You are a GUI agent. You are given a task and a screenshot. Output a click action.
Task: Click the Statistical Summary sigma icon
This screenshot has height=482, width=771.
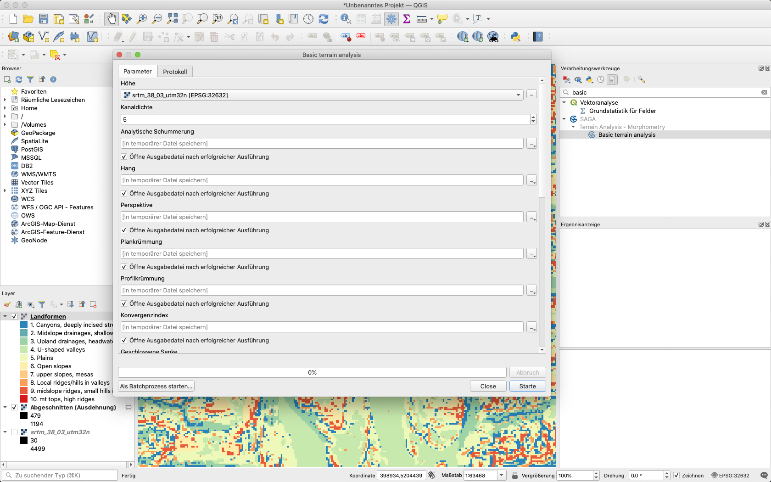click(x=407, y=19)
